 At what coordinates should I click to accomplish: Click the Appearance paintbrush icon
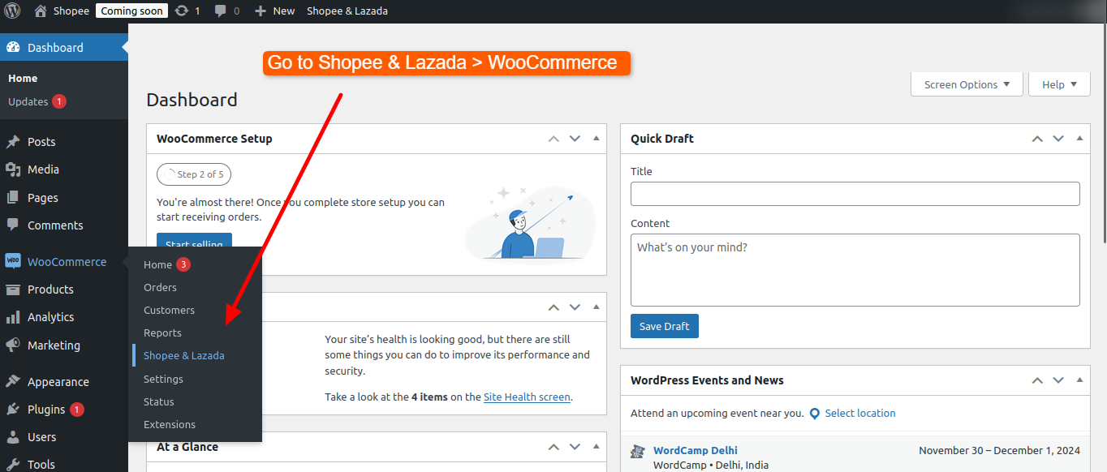(x=13, y=382)
